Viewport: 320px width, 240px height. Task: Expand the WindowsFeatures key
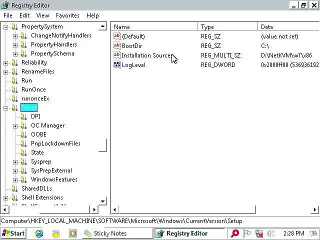tap(15, 180)
